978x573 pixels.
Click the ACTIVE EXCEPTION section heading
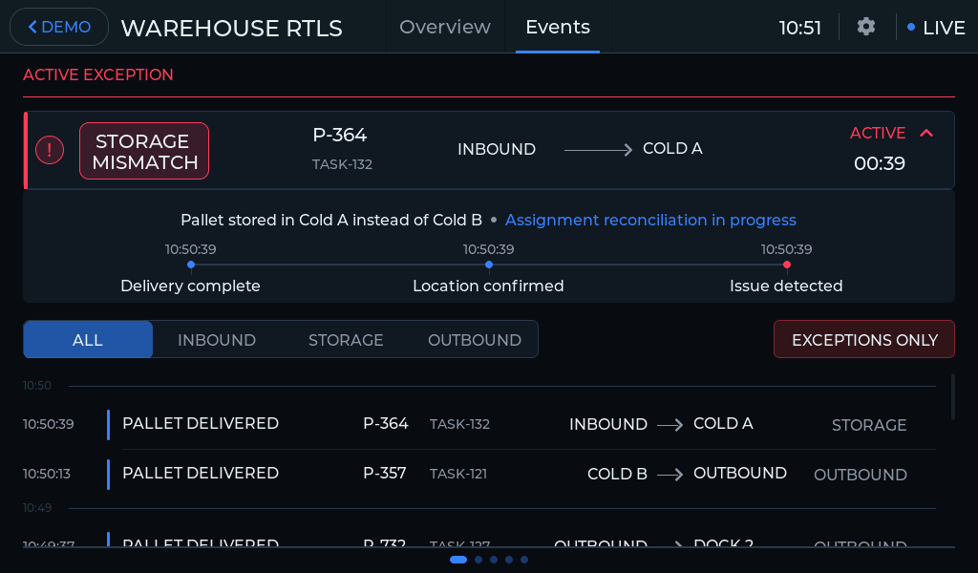(x=98, y=74)
